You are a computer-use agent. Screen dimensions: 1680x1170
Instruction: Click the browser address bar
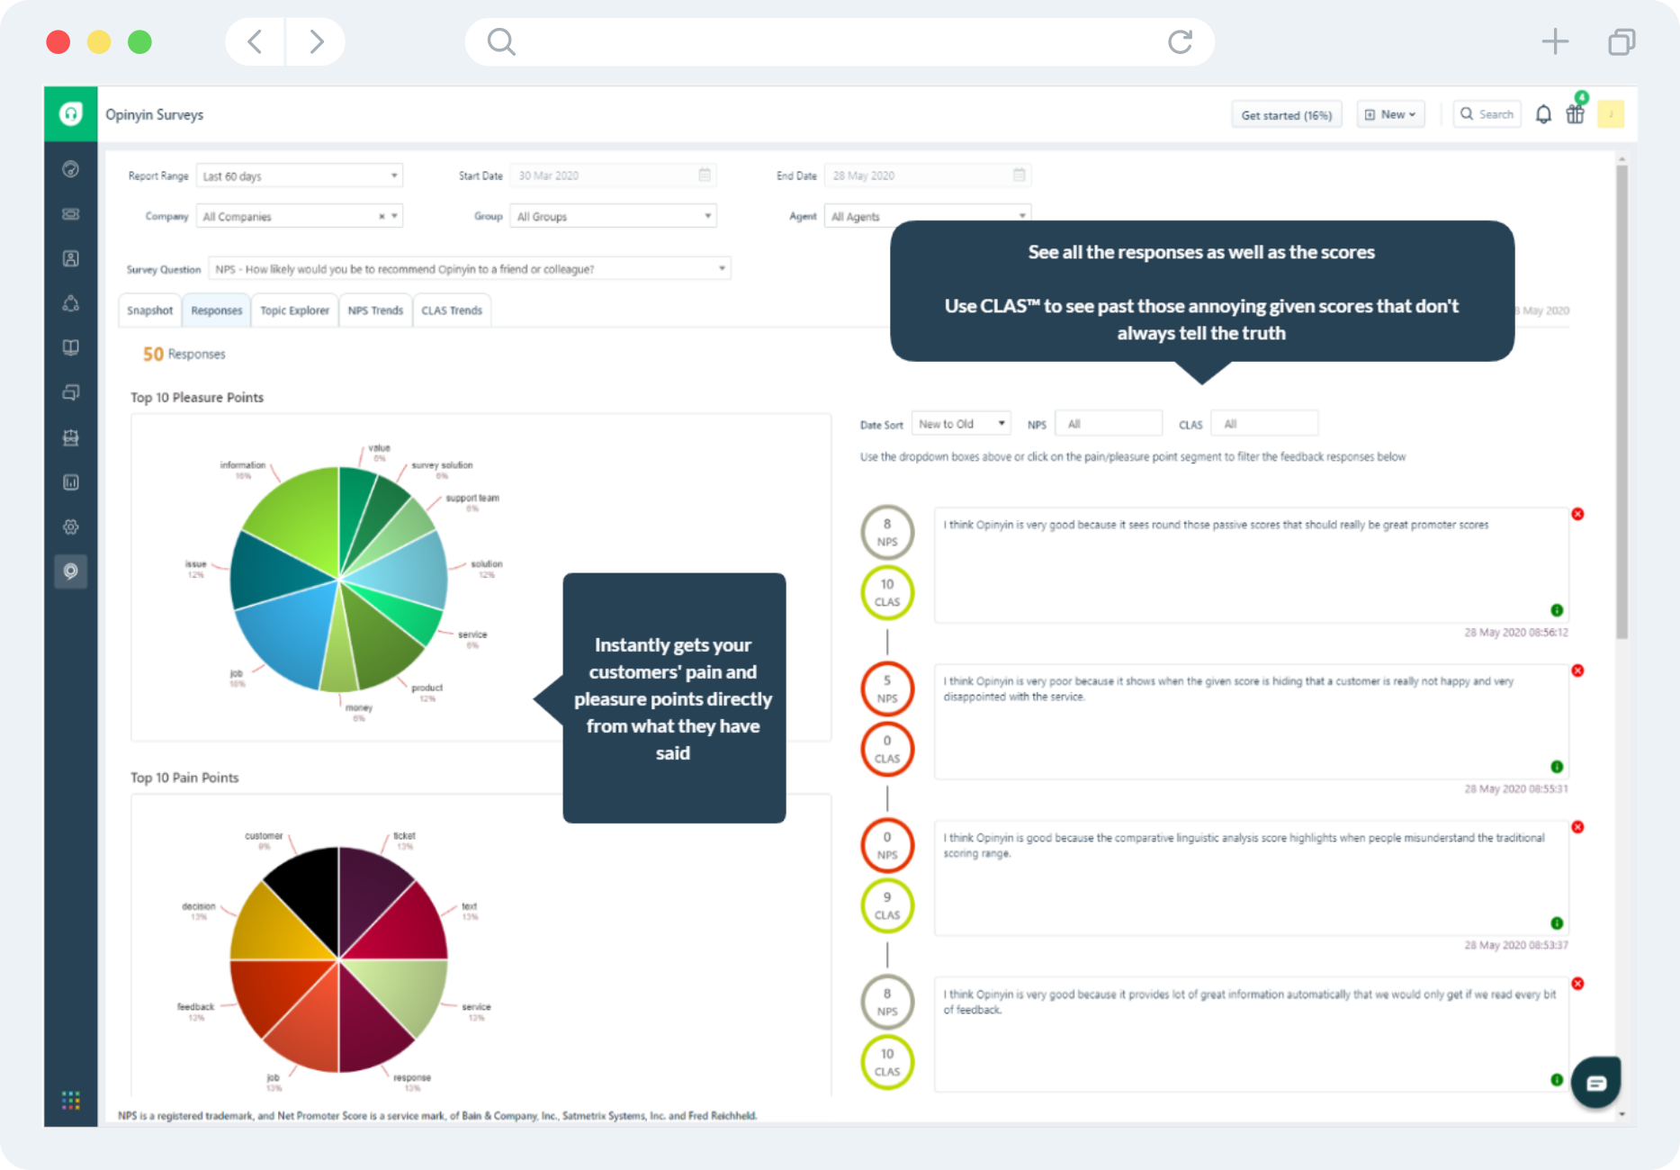click(x=840, y=41)
